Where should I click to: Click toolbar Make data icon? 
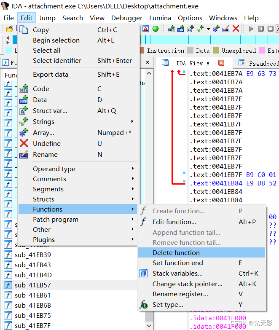(181, 29)
